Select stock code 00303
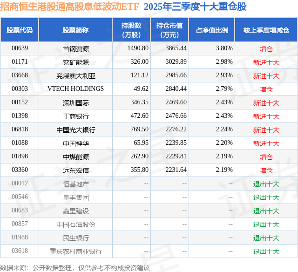The height and width of the screenshot is (272, 298). pos(20,89)
